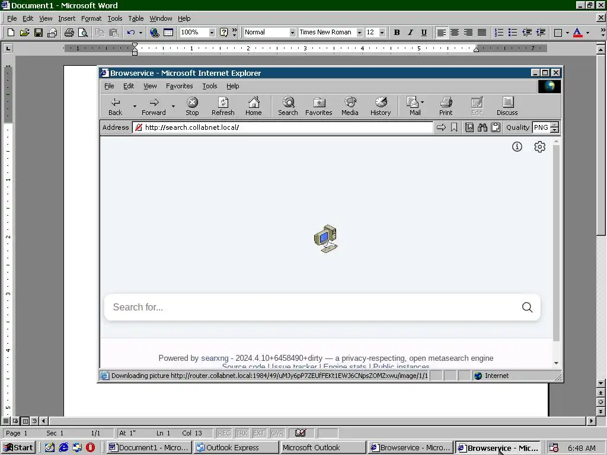
Task: Switch to Outlook Express on the taskbar
Action: coord(236,448)
